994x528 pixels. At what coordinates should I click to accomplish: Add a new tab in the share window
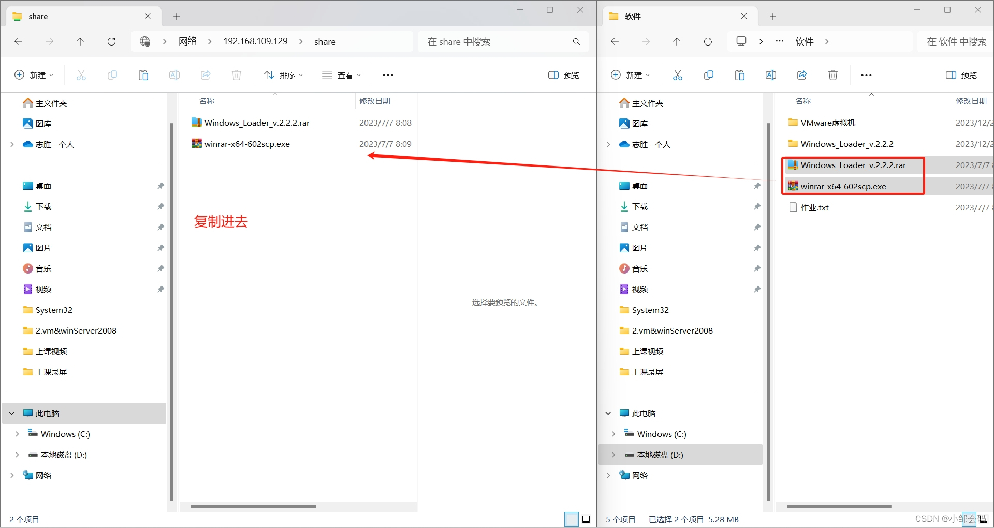(177, 17)
